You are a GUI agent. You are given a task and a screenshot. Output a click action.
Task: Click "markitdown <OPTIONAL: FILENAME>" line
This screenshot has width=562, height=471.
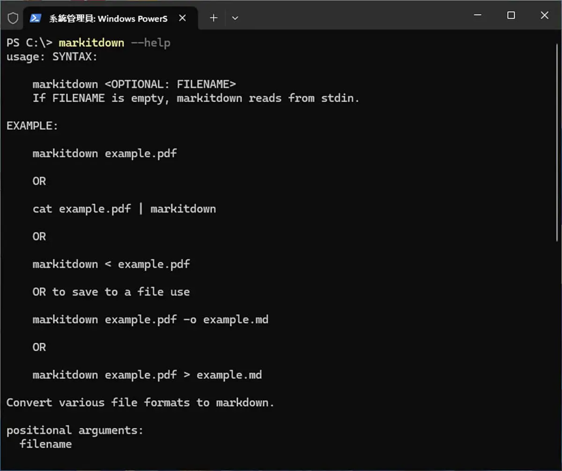(134, 84)
